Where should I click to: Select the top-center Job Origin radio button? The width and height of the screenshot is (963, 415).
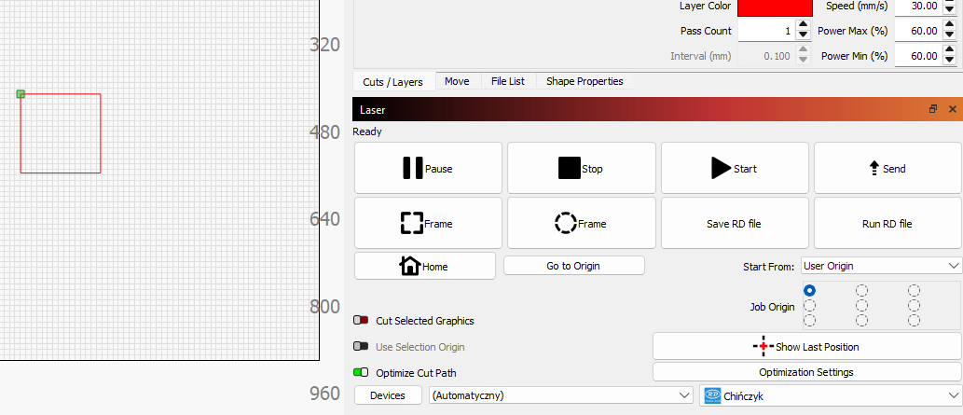[x=861, y=290]
